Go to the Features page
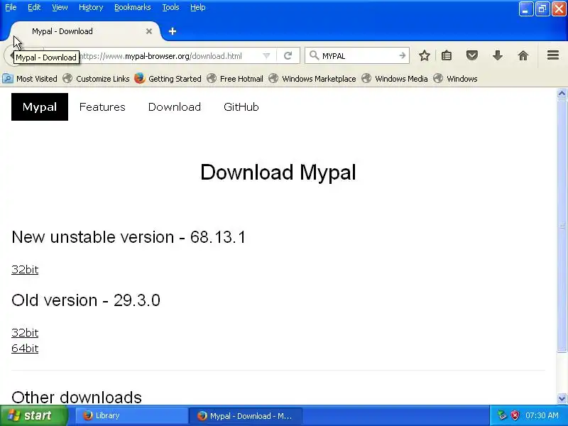Screen dimensions: 568x426 click(x=102, y=107)
